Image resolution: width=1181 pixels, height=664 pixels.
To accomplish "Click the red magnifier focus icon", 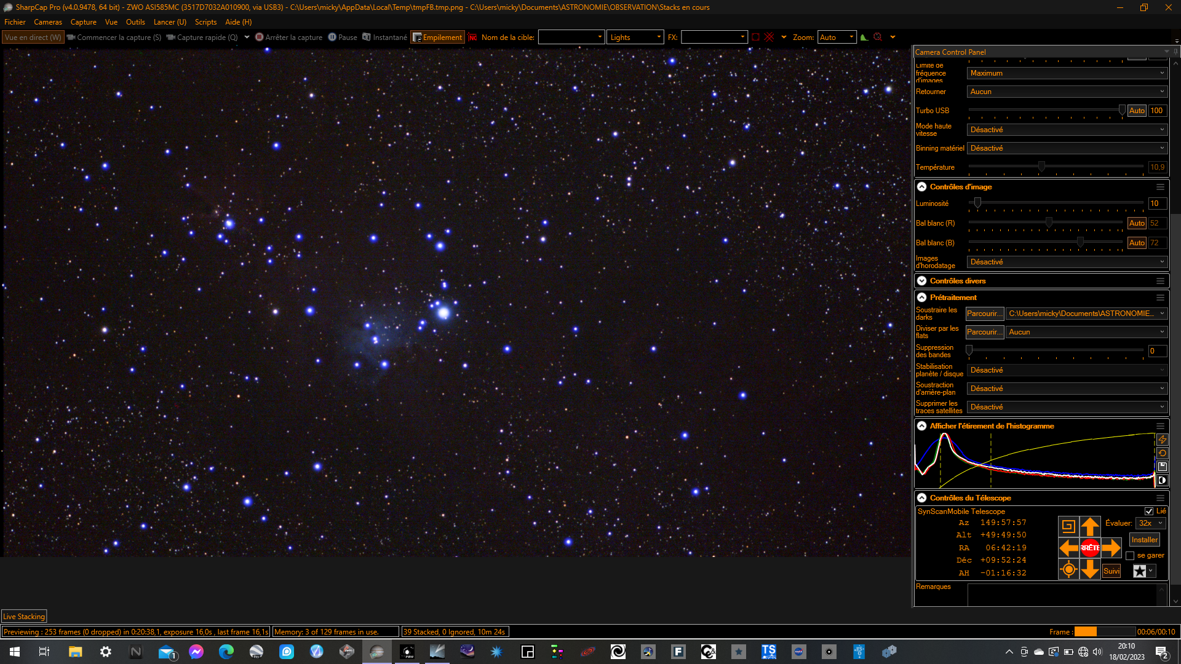I will (878, 38).
